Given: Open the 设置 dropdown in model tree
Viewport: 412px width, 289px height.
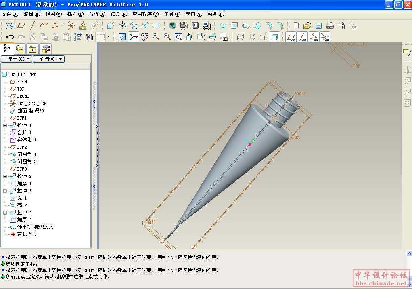Looking at the screenshot, I should point(49,59).
